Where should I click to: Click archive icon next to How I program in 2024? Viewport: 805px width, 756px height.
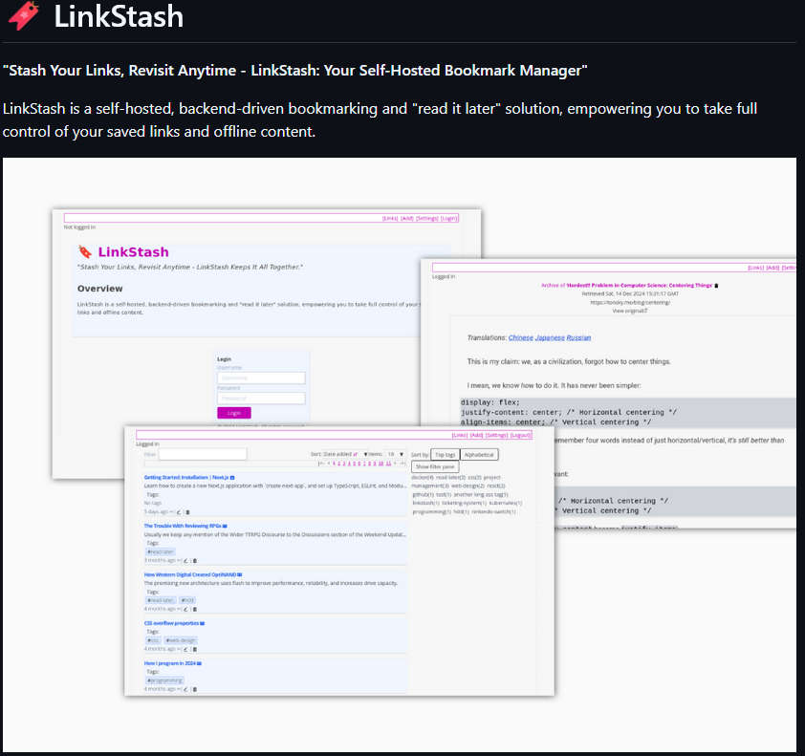pyautogui.click(x=199, y=662)
